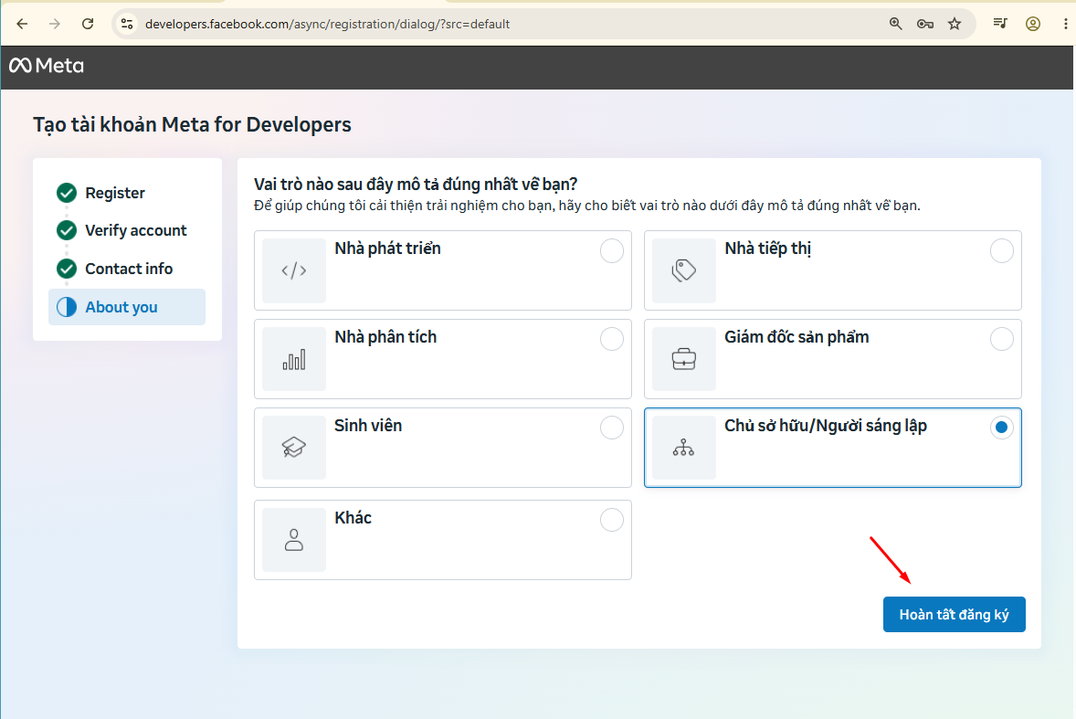Click the bar chart icon for Nhà phân tích

(294, 359)
